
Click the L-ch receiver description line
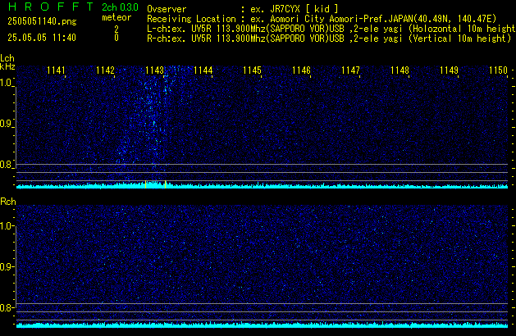pyautogui.click(x=331, y=29)
